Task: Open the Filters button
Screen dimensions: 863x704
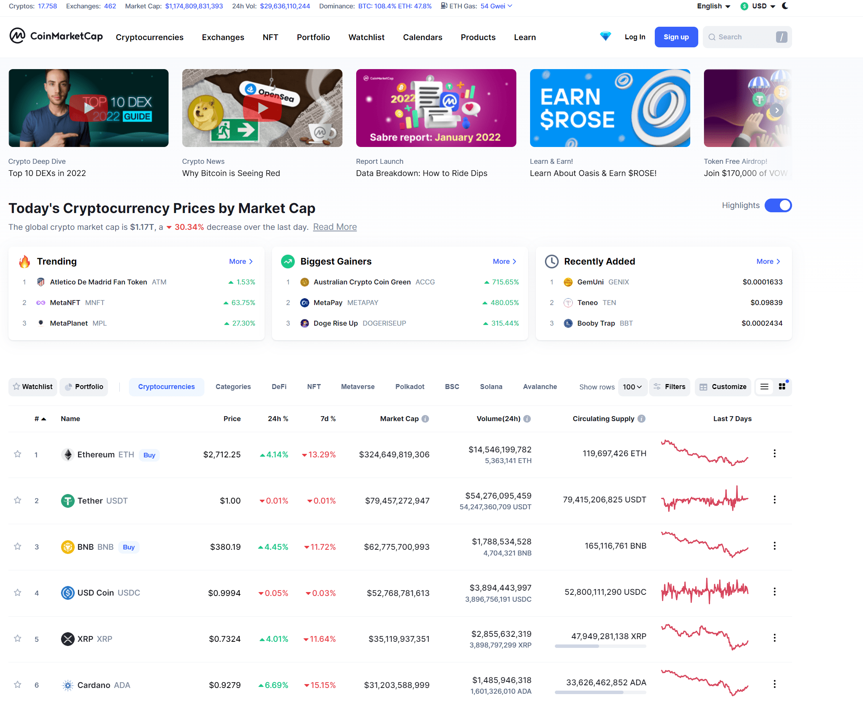Action: coord(669,386)
